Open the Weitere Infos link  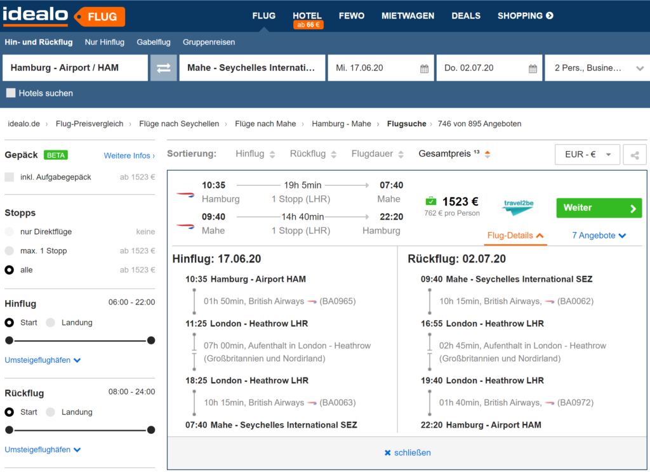click(x=129, y=156)
